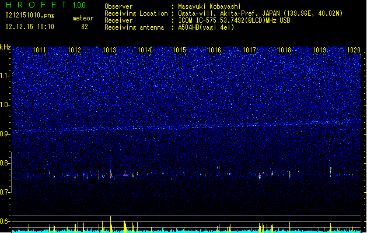Image resolution: width=367 pixels, height=233 pixels.
Task: Click the 0.9 kHz frequency label
Action: [x=5, y=134]
